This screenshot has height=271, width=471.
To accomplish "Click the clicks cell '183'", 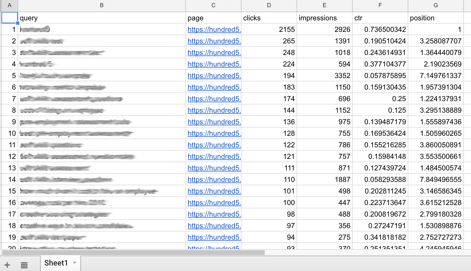I will coord(269,87).
